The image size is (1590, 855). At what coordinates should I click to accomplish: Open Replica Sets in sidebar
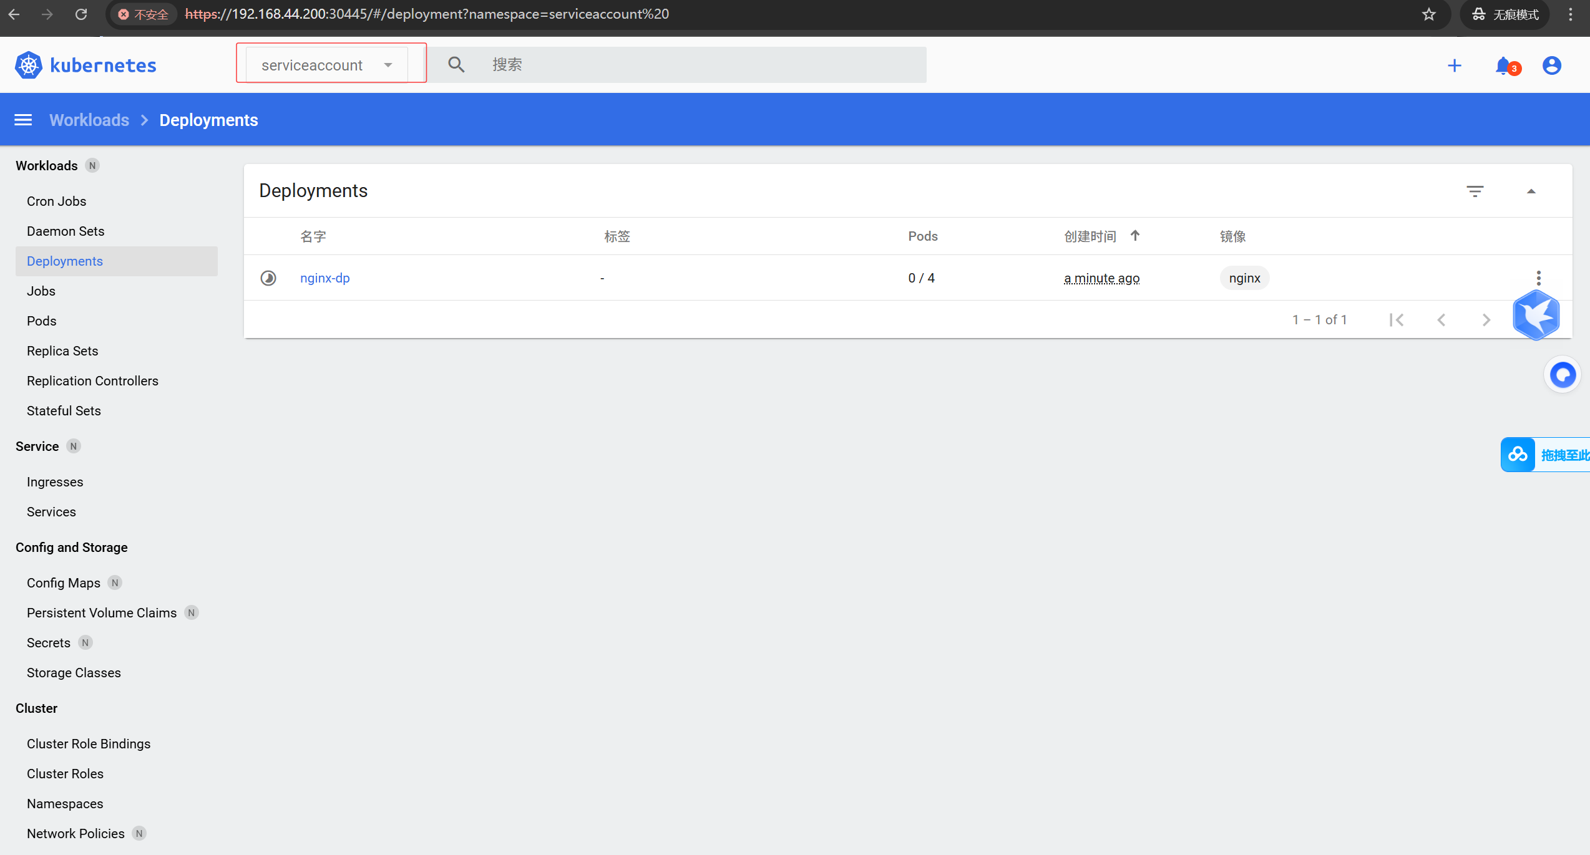click(x=62, y=351)
